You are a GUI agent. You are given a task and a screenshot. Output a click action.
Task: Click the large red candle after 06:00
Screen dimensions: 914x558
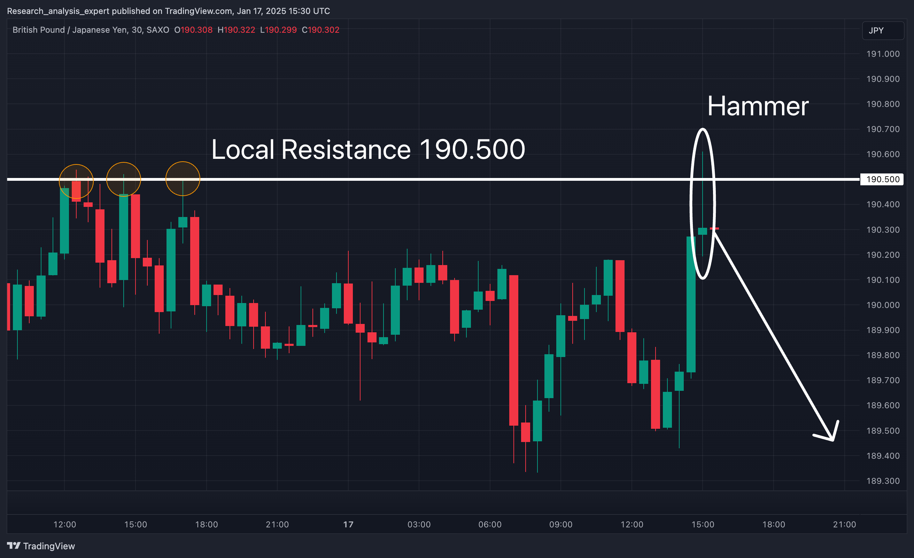tap(514, 350)
